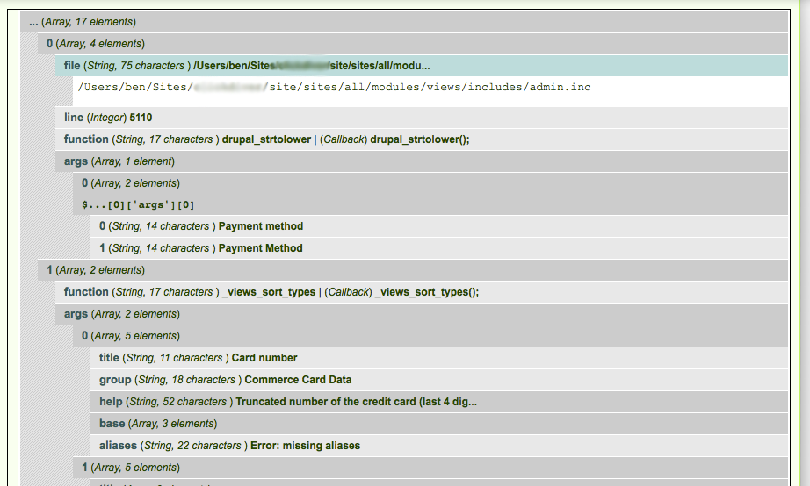This screenshot has width=810, height=486.
Task: Select the '1' string row 'Payment Method'
Action: (x=439, y=248)
